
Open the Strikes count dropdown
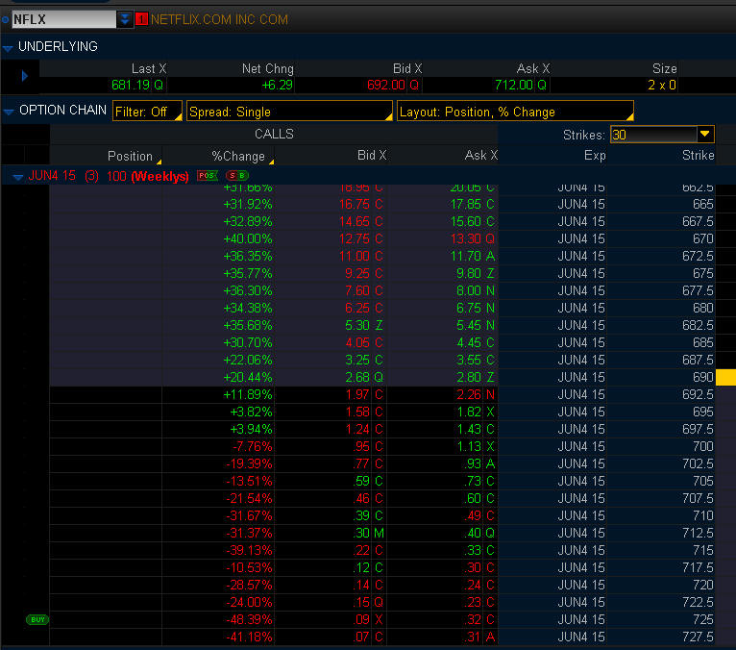tap(705, 135)
